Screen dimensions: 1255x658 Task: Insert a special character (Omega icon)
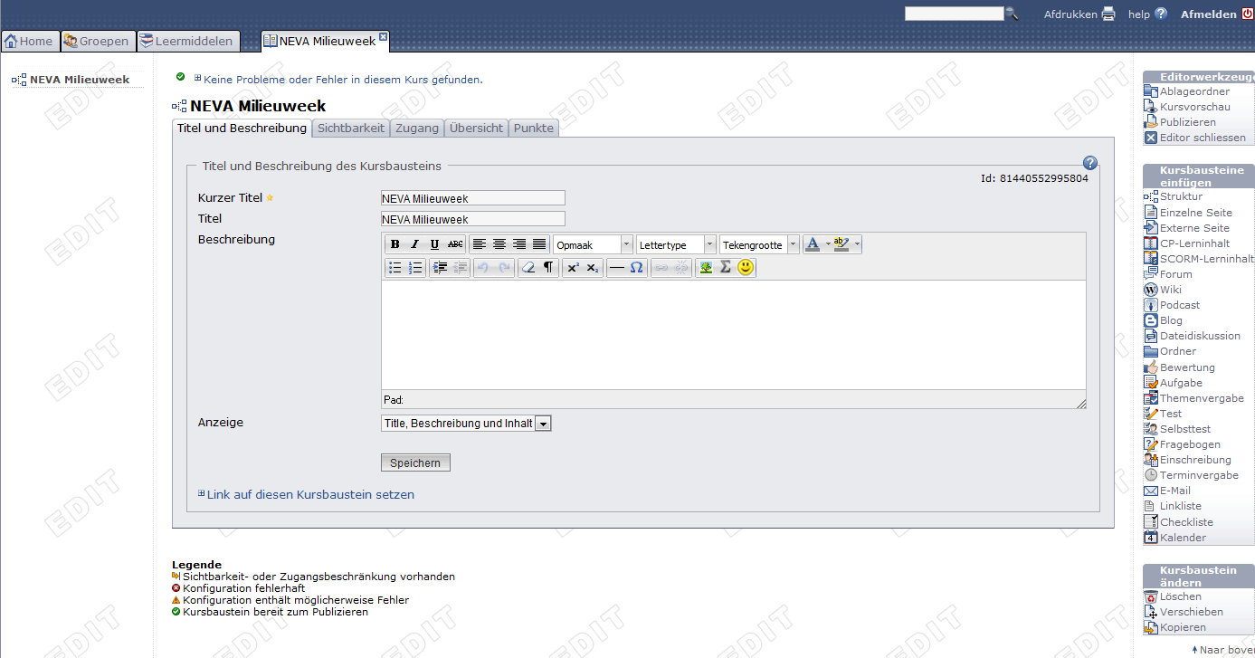click(x=636, y=268)
